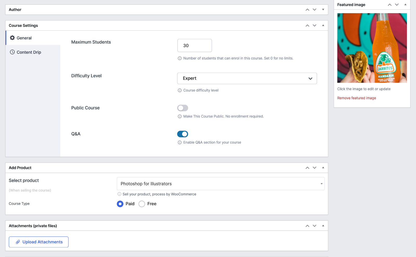Select the Free course type

click(x=142, y=204)
